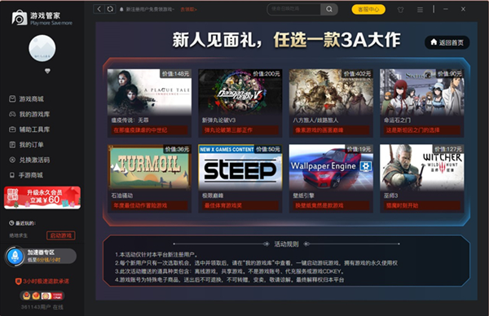Click the back arrow navigation button

pyautogui.click(x=99, y=9)
